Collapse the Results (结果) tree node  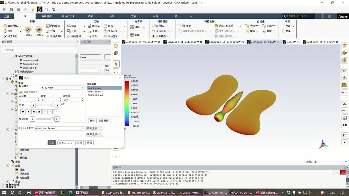(x=3, y=79)
